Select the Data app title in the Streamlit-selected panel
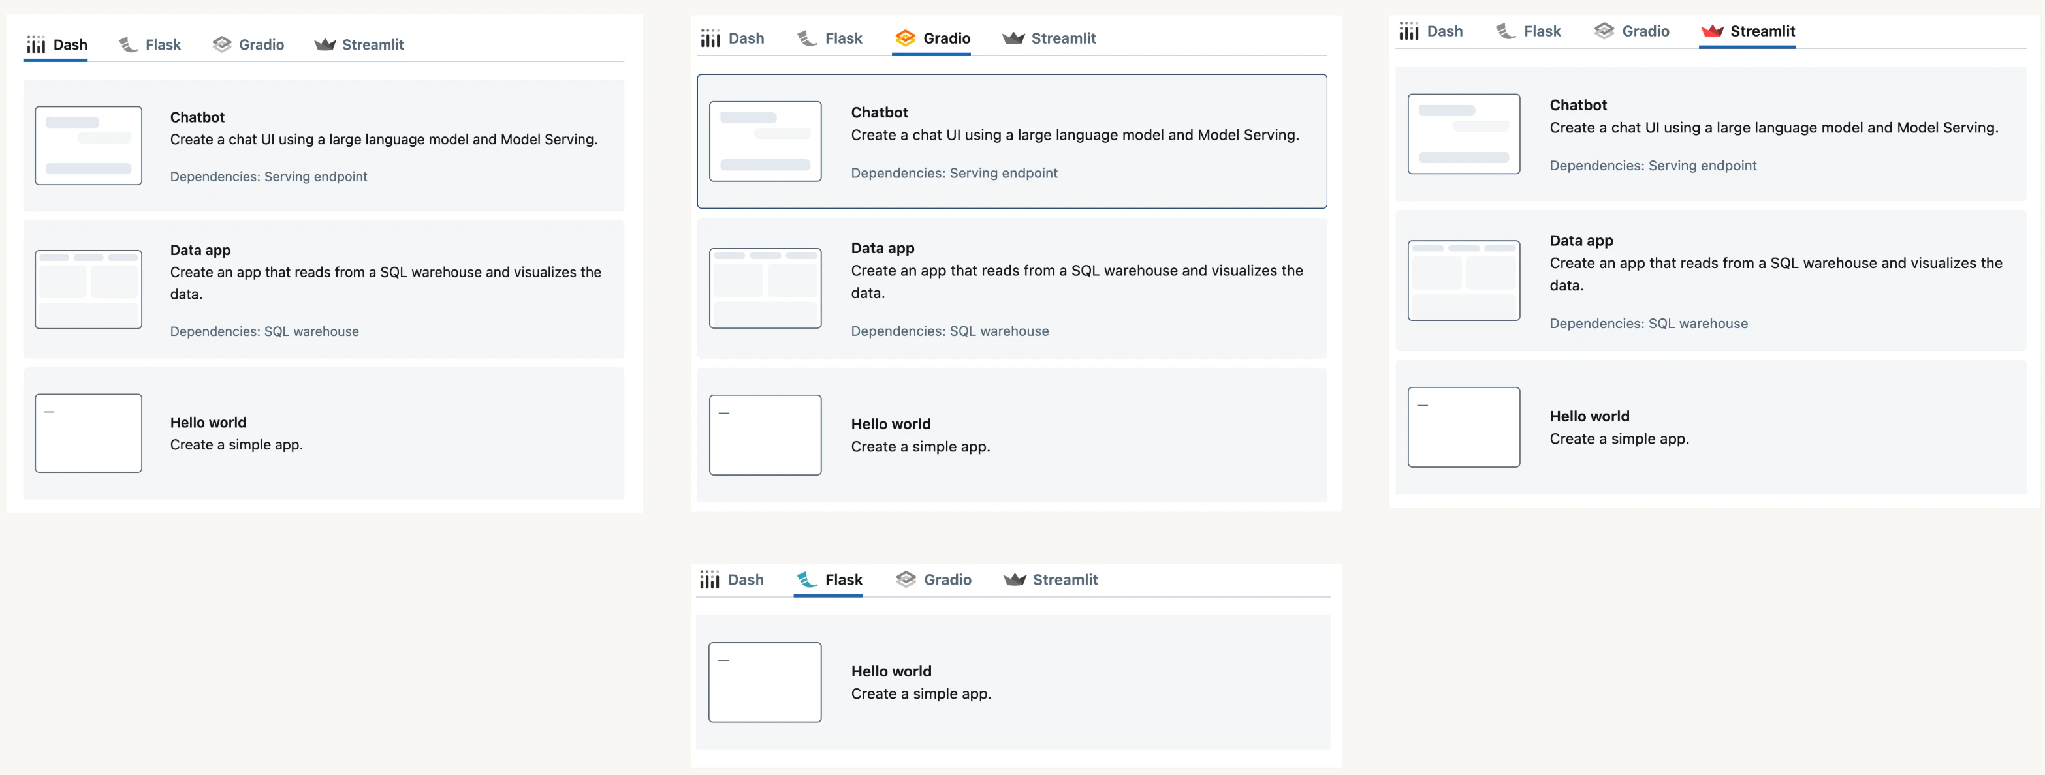 1581,240
